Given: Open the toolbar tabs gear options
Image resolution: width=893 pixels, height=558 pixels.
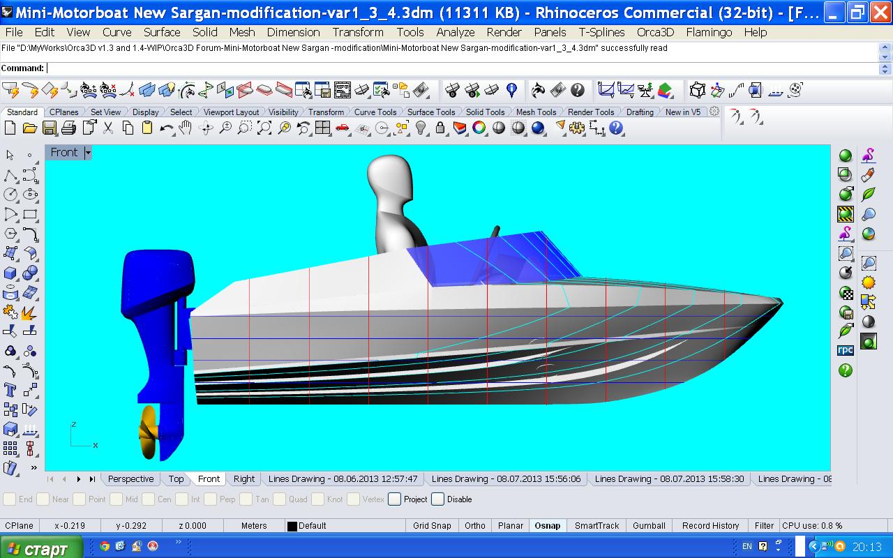Looking at the screenshot, I should [x=714, y=112].
